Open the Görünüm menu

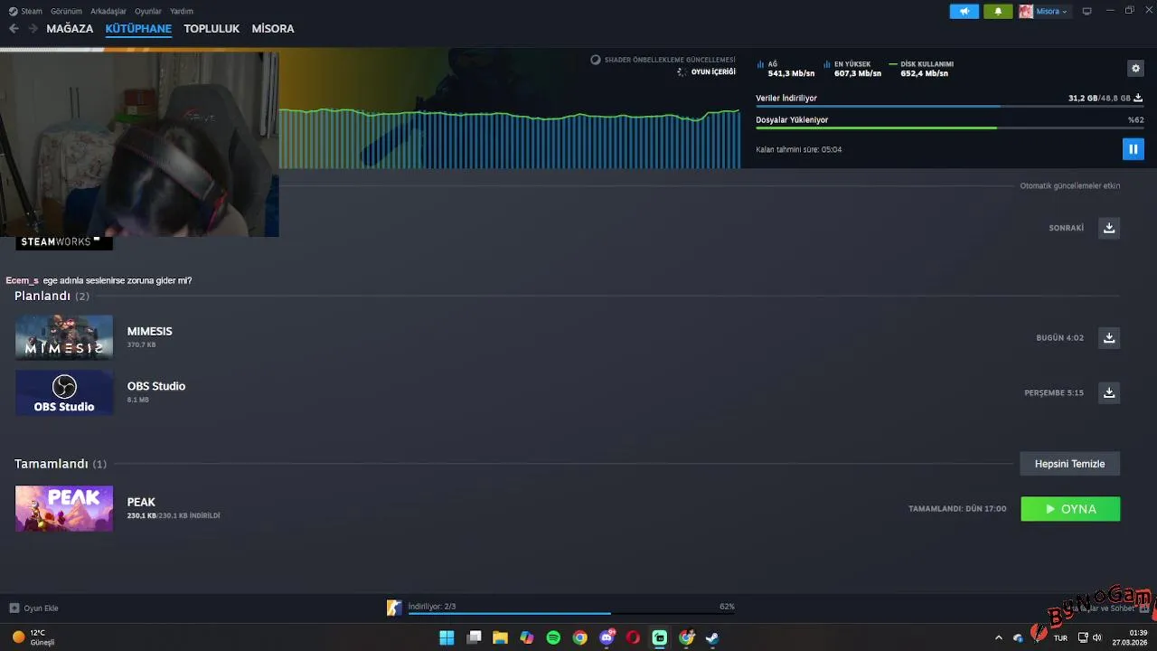[66, 12]
